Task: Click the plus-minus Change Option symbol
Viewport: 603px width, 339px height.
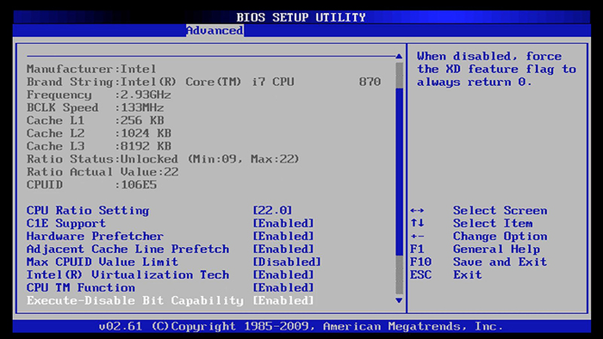Action: point(417,236)
